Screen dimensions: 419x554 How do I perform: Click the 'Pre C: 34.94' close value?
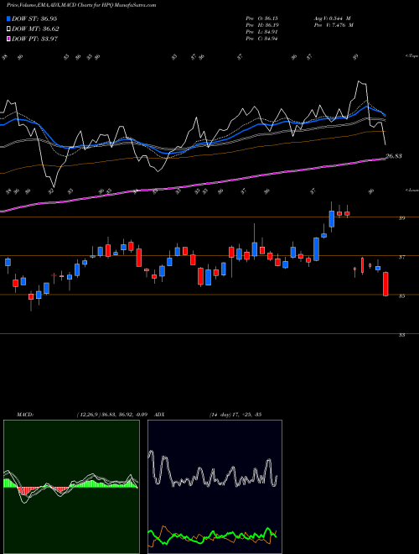pyautogui.click(x=262, y=39)
